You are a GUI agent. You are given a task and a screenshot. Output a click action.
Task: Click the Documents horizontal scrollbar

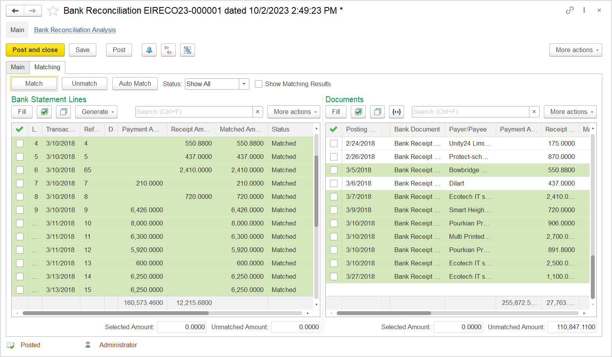click(x=384, y=313)
